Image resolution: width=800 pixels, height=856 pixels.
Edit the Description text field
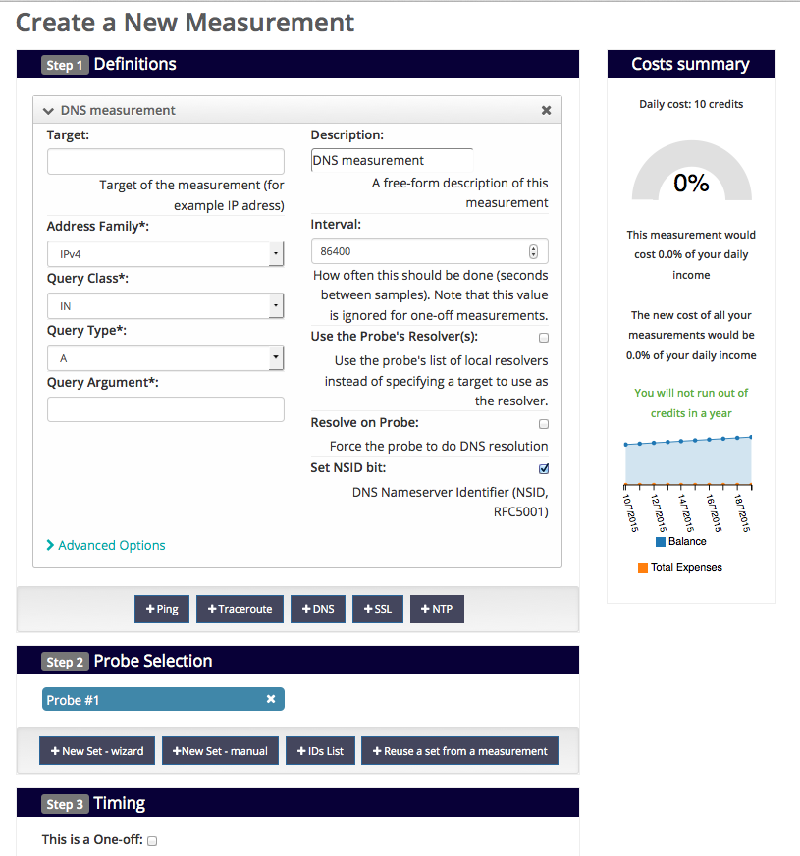tap(392, 160)
